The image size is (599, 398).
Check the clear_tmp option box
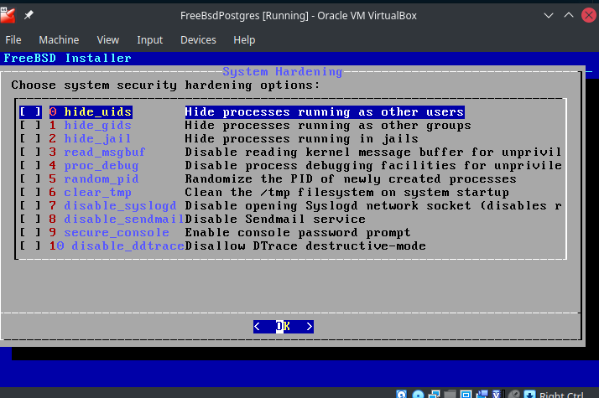point(30,192)
